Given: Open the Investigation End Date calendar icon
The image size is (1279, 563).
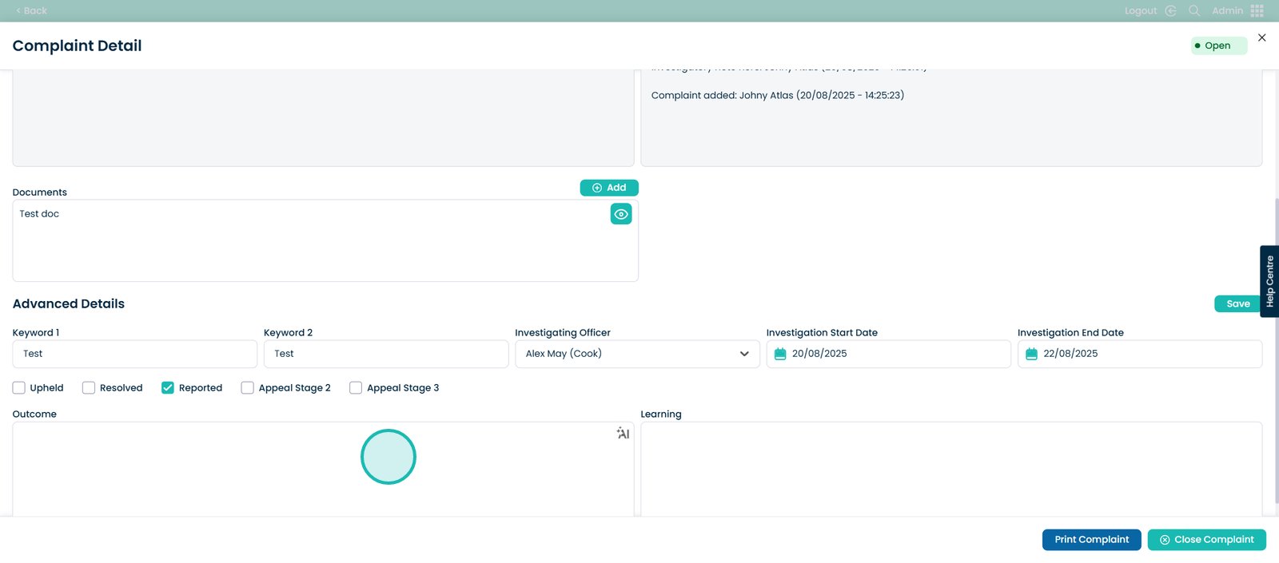Looking at the screenshot, I should pyautogui.click(x=1031, y=354).
